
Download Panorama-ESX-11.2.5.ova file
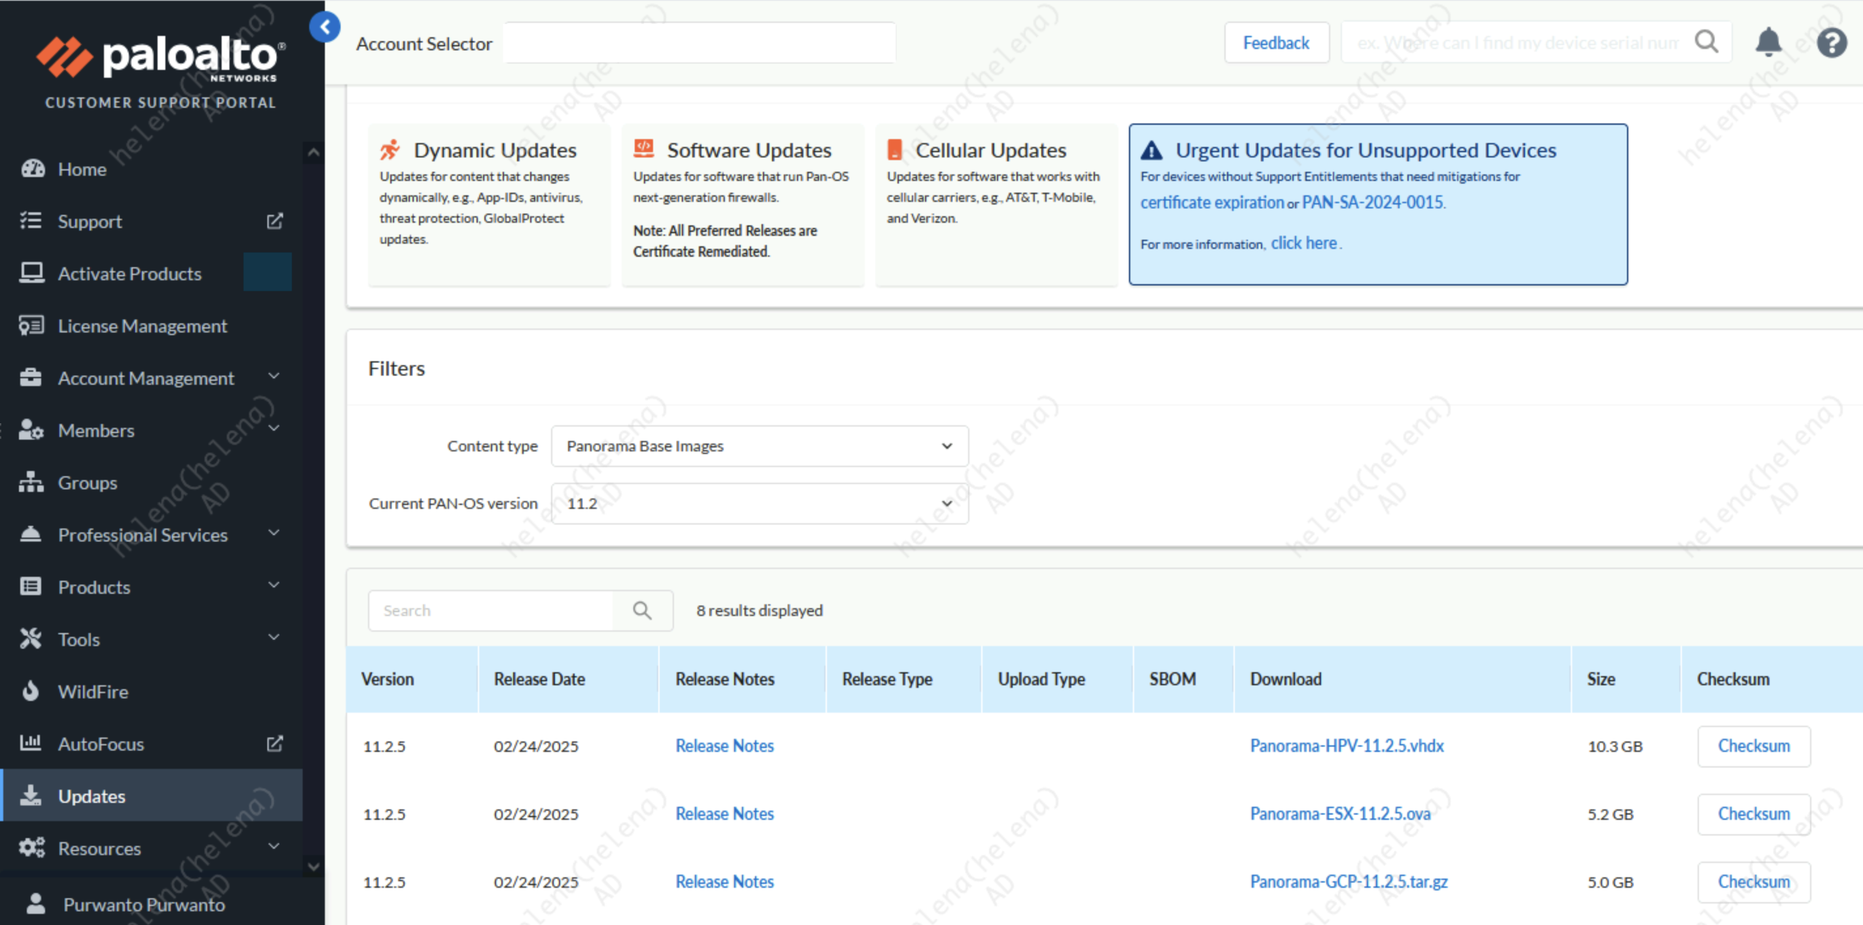click(1339, 814)
